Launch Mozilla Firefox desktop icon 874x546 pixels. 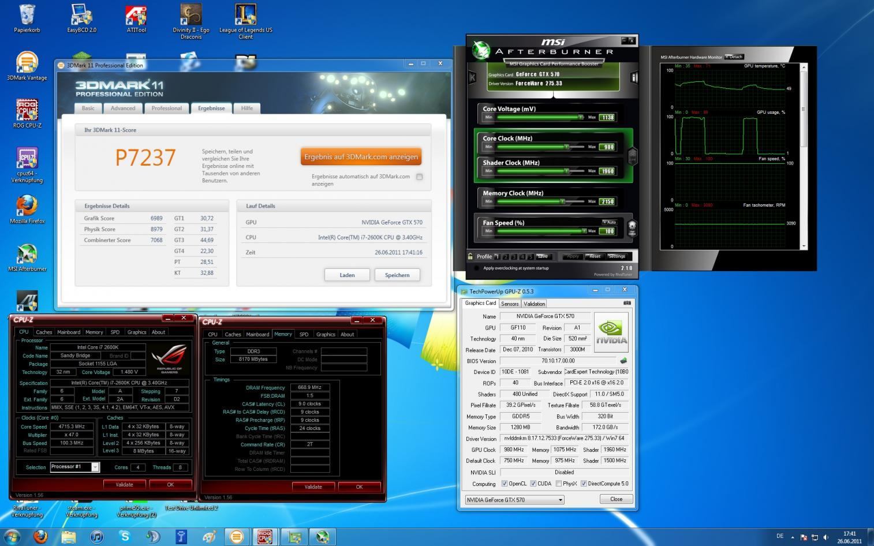(27, 210)
